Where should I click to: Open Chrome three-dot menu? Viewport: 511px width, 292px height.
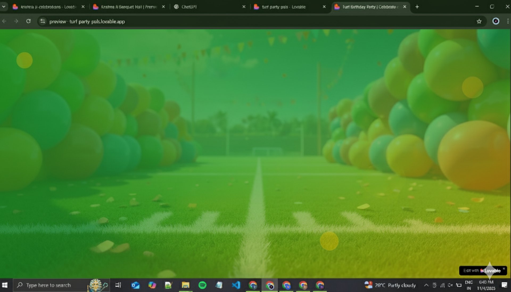tap(508, 21)
